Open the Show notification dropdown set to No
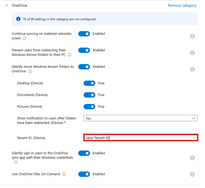205x188 pixels. 141,118
